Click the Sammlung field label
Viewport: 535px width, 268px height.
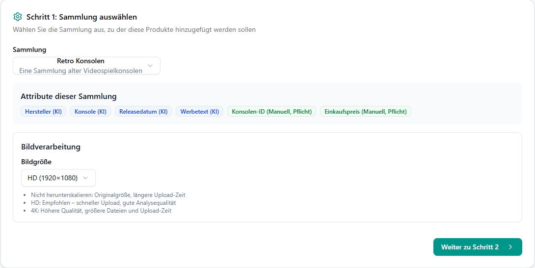tap(29, 49)
